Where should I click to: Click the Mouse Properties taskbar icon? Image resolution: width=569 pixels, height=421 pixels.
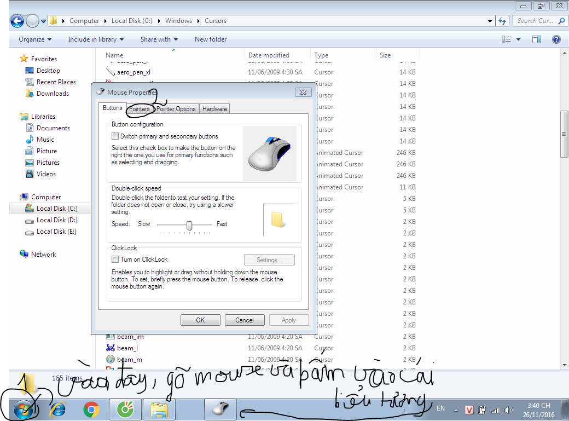(220, 409)
